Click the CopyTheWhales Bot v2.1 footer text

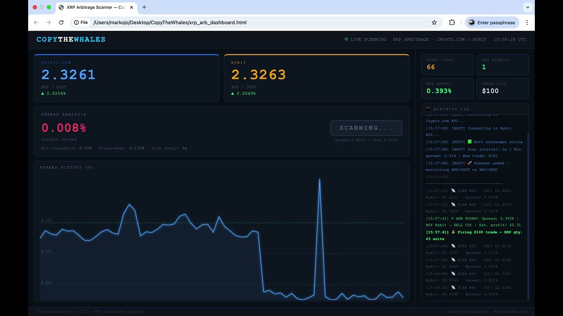coord(62,312)
